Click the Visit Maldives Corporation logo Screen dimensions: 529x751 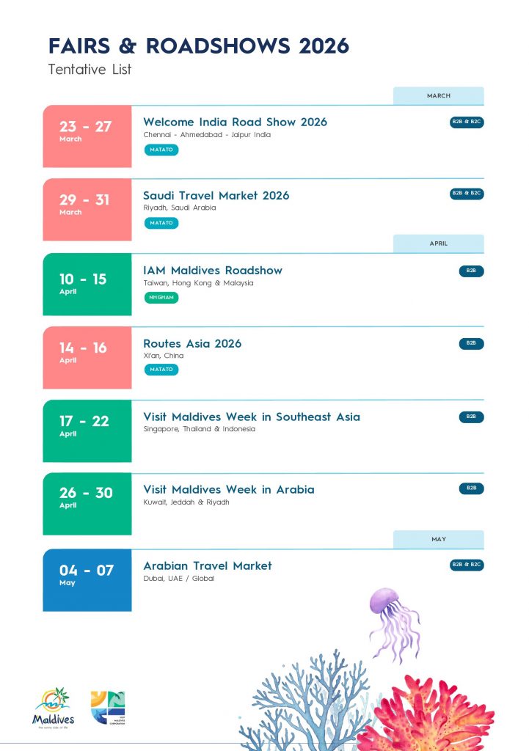tap(108, 708)
